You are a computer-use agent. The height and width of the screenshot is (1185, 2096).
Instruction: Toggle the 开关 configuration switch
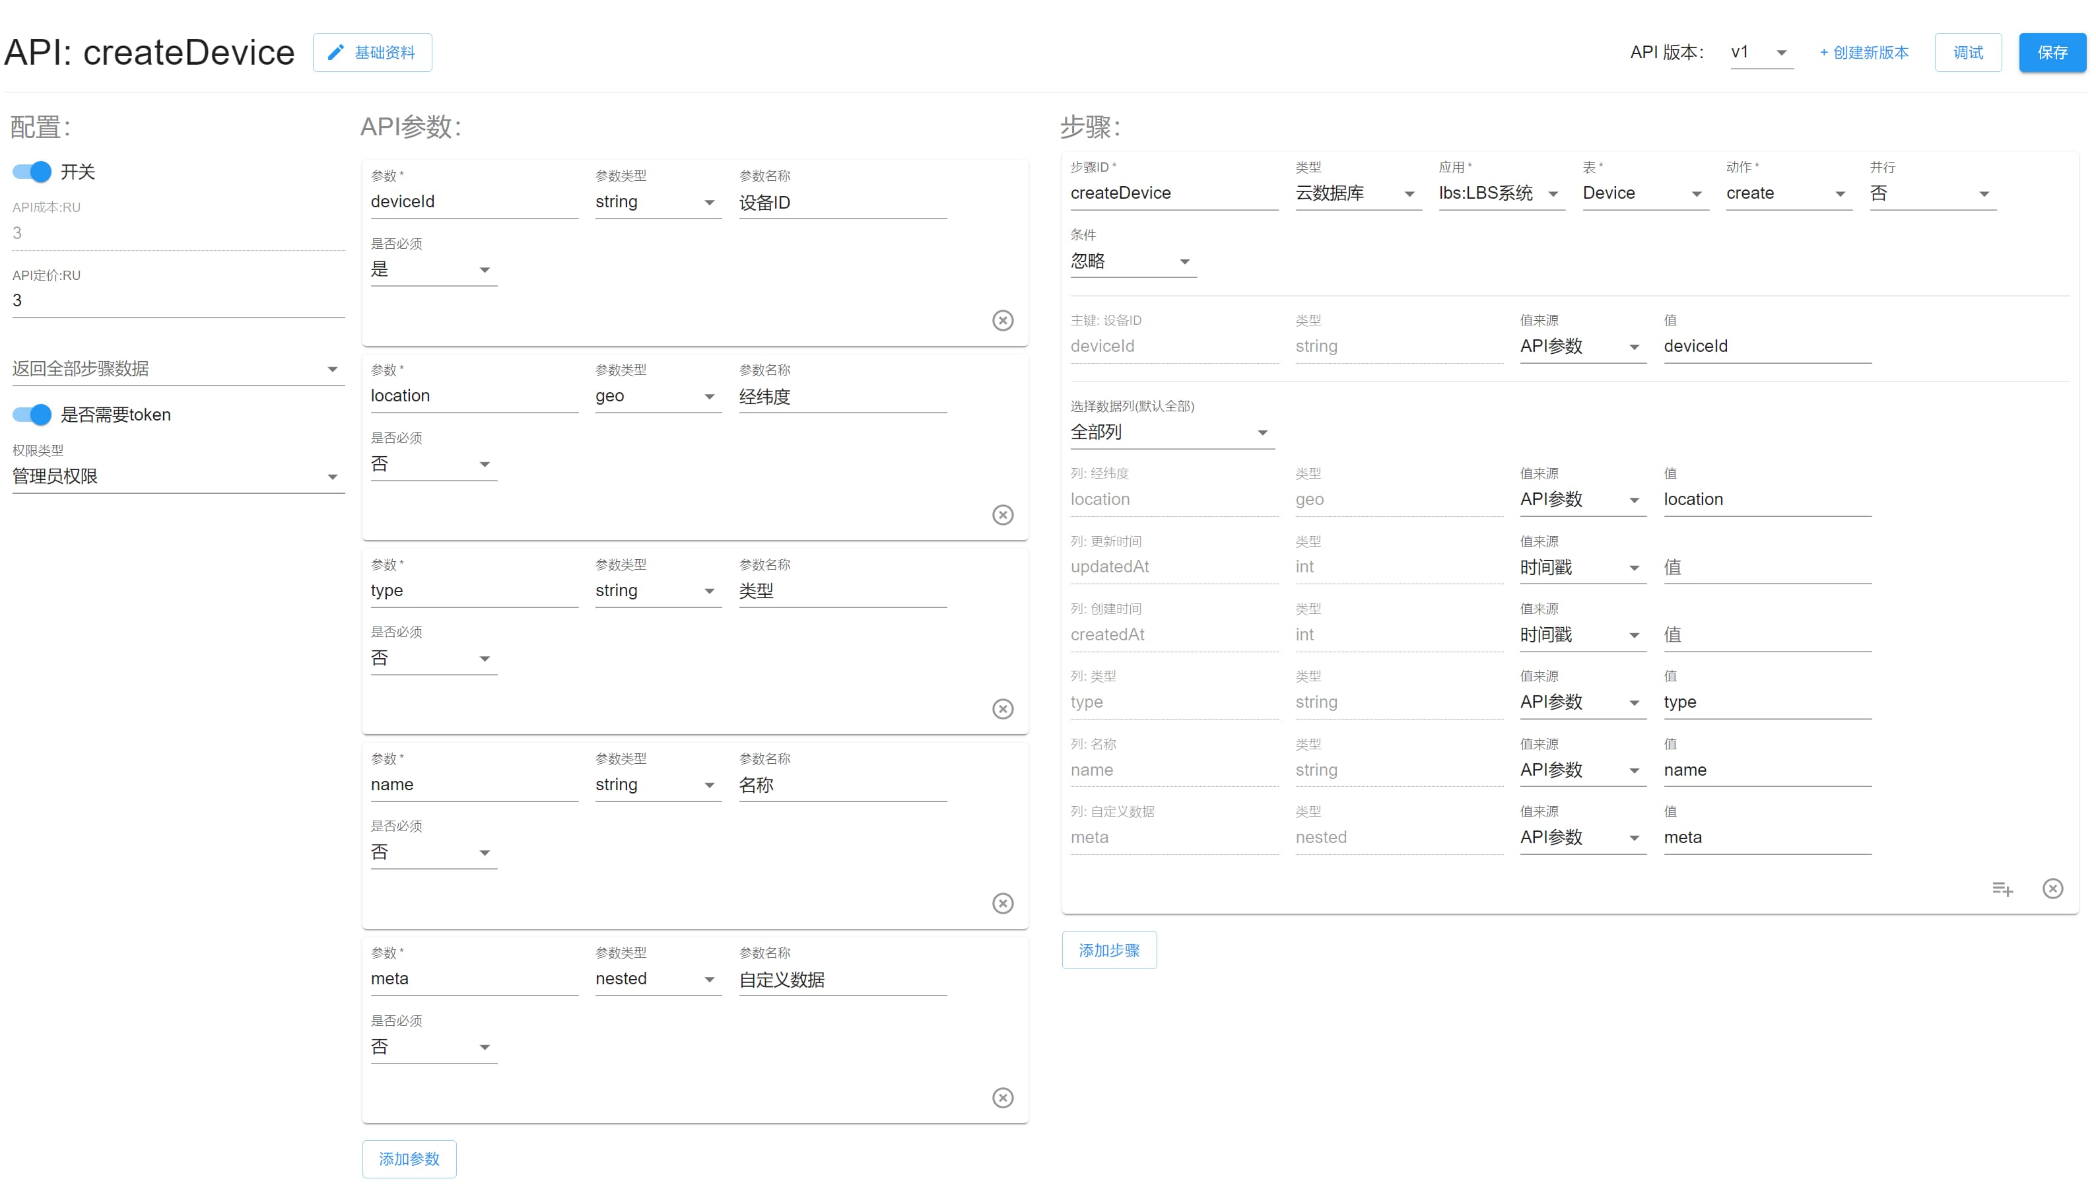click(x=32, y=172)
